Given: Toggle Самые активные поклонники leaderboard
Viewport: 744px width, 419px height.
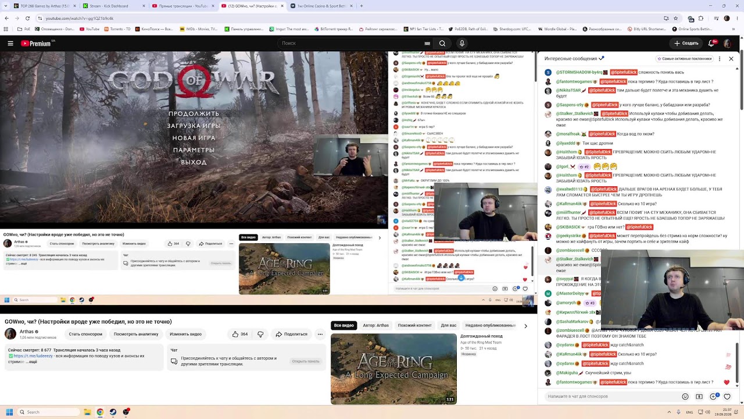Looking at the screenshot, I should [684, 59].
